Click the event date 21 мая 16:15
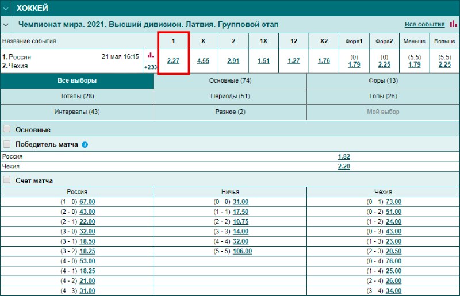 point(120,57)
